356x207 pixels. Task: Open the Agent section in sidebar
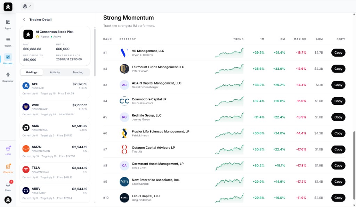8,24
